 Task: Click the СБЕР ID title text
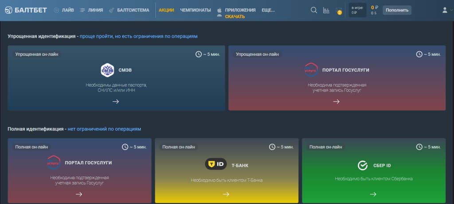pyautogui.click(x=382, y=166)
